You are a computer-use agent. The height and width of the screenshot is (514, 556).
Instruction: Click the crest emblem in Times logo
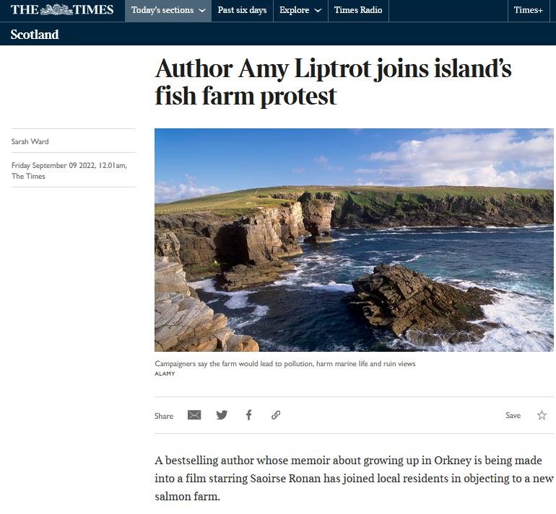[56, 9]
